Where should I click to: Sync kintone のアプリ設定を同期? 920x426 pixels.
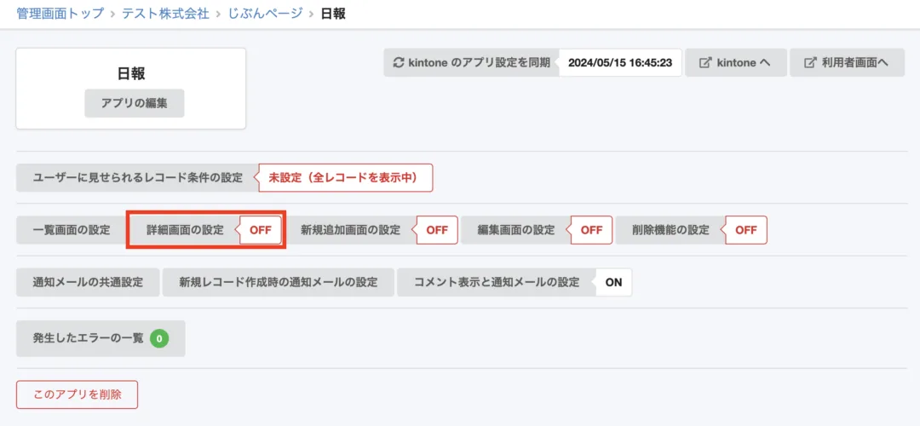472,63
